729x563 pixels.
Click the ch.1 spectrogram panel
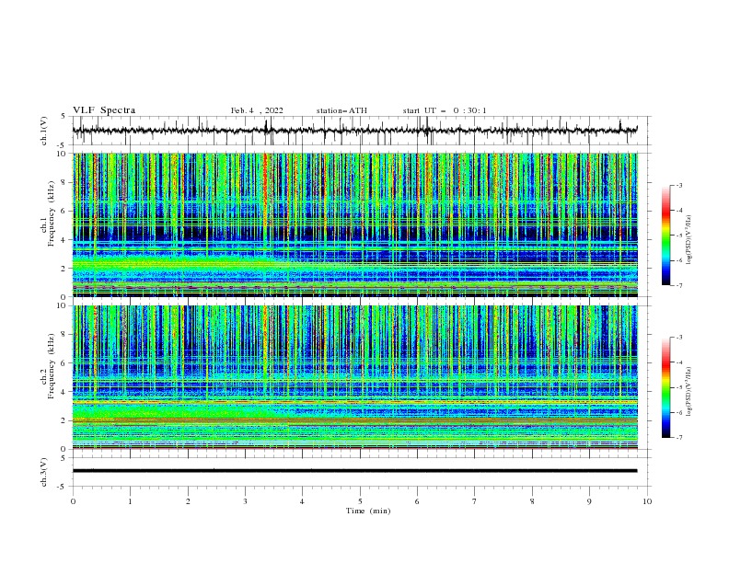[354, 224]
